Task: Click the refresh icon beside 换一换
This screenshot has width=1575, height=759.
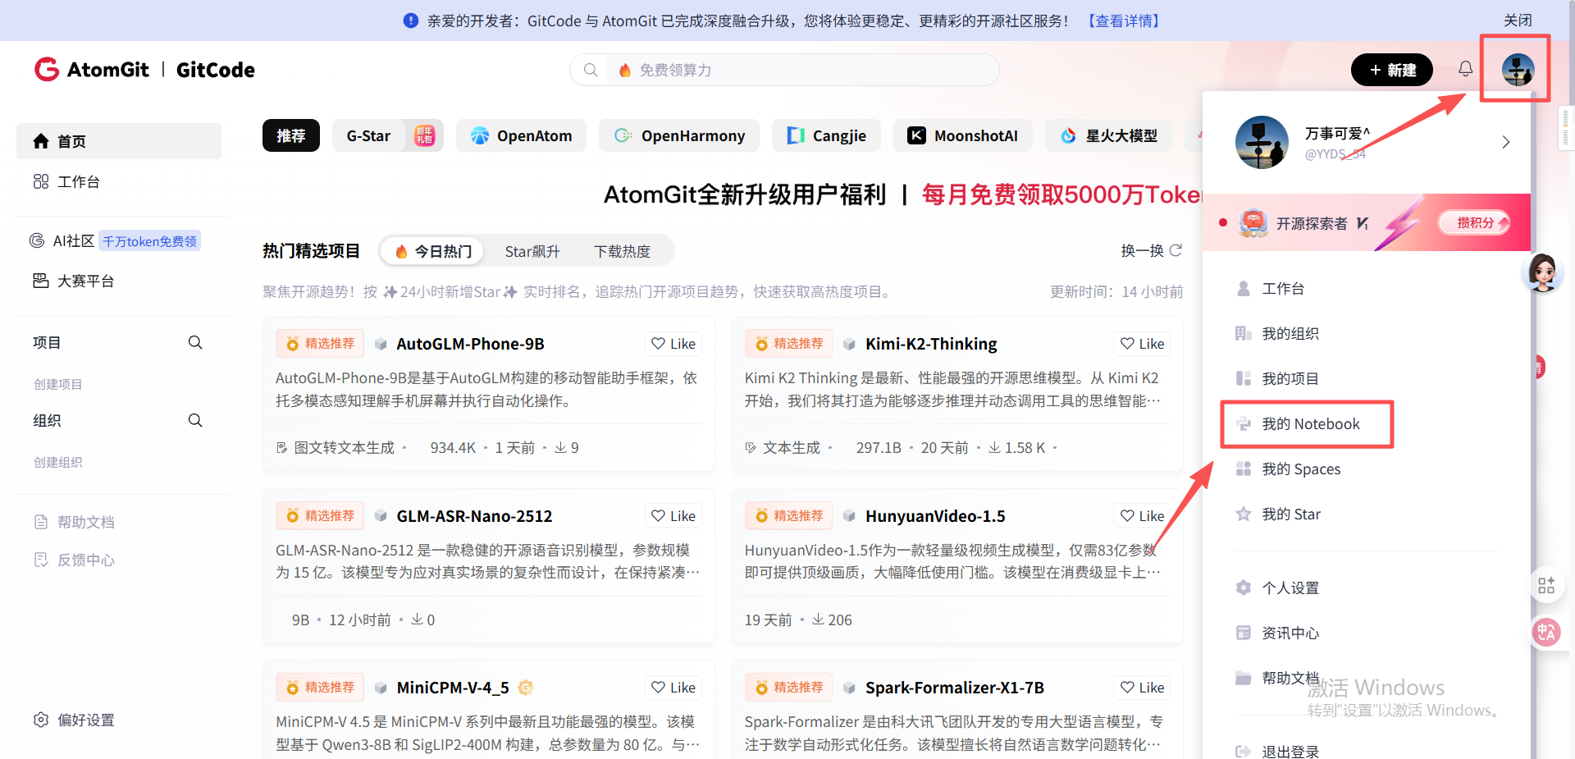Action: [x=1176, y=250]
